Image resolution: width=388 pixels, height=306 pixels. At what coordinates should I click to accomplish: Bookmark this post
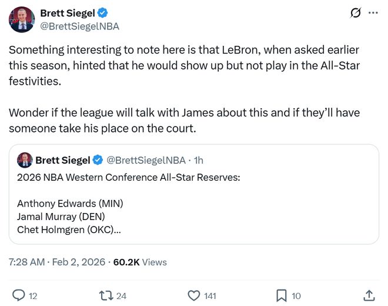[x=282, y=295]
